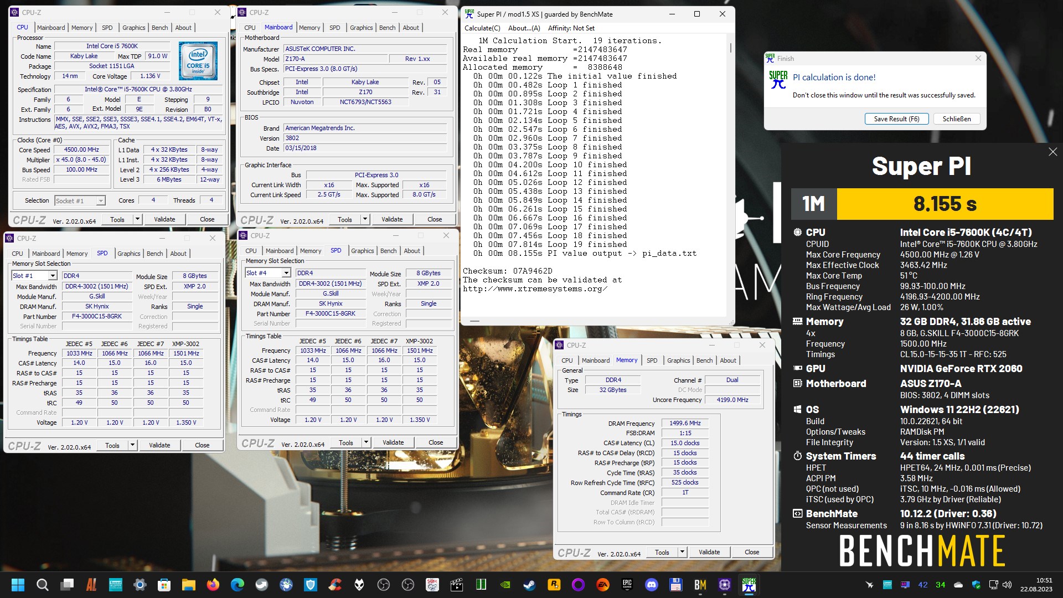
Task: Launch Rockstar Games Launcher icon
Action: [554, 585]
